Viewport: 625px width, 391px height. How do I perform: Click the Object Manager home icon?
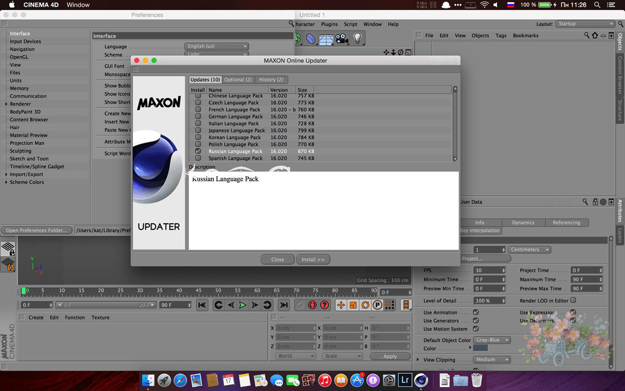coord(595,35)
